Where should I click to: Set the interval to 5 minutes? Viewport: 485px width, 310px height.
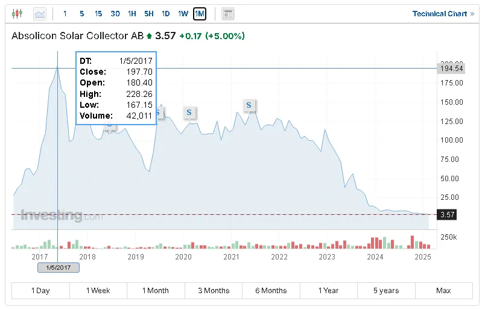pyautogui.click(x=81, y=14)
